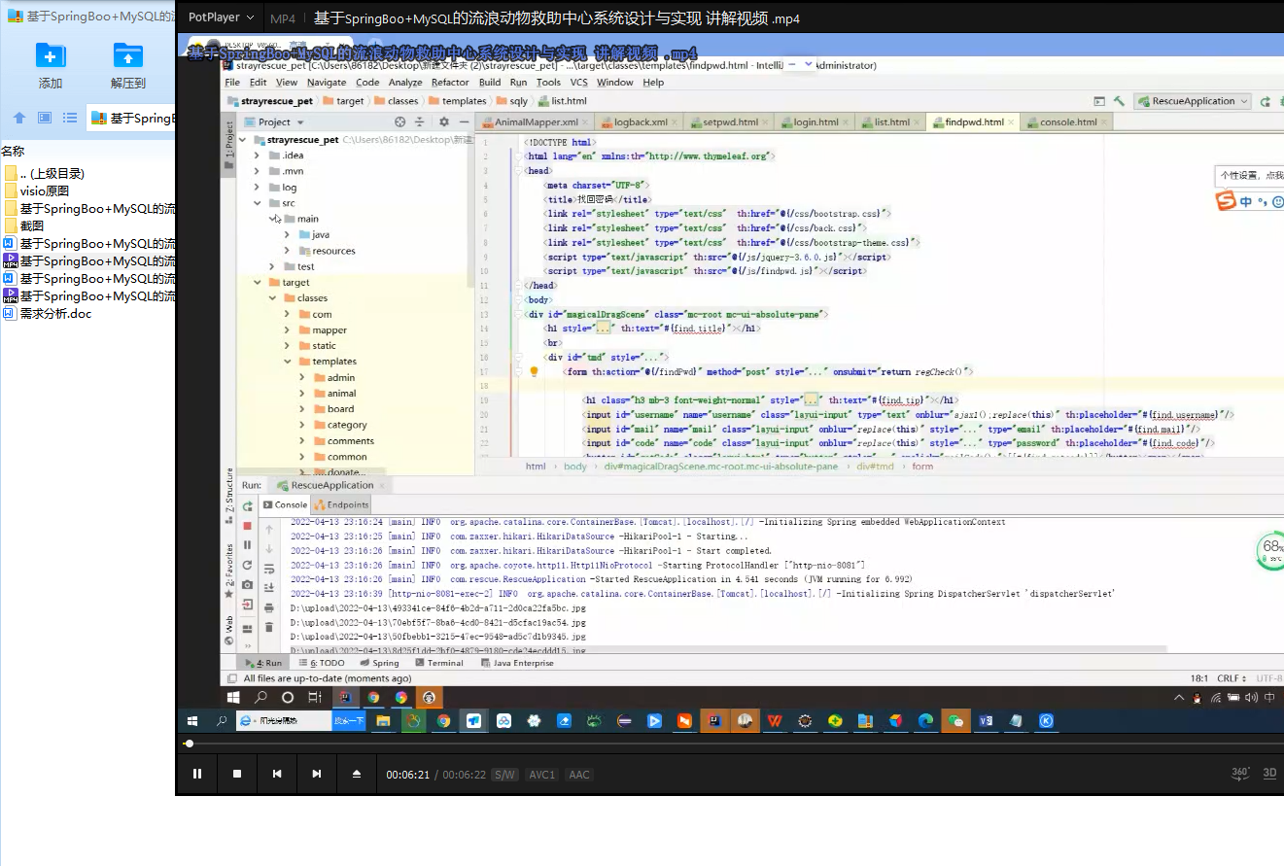Switch to setpwd.html editor tab
The height and width of the screenshot is (866, 1284).
[x=729, y=122]
